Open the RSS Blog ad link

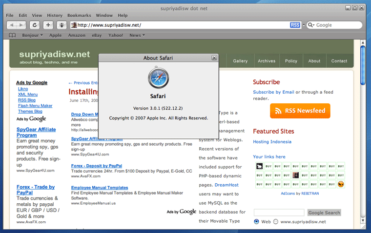coord(27,100)
